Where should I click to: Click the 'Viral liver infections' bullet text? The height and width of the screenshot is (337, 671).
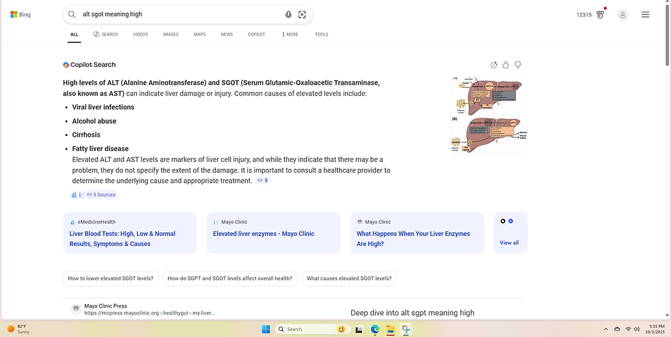pos(103,107)
